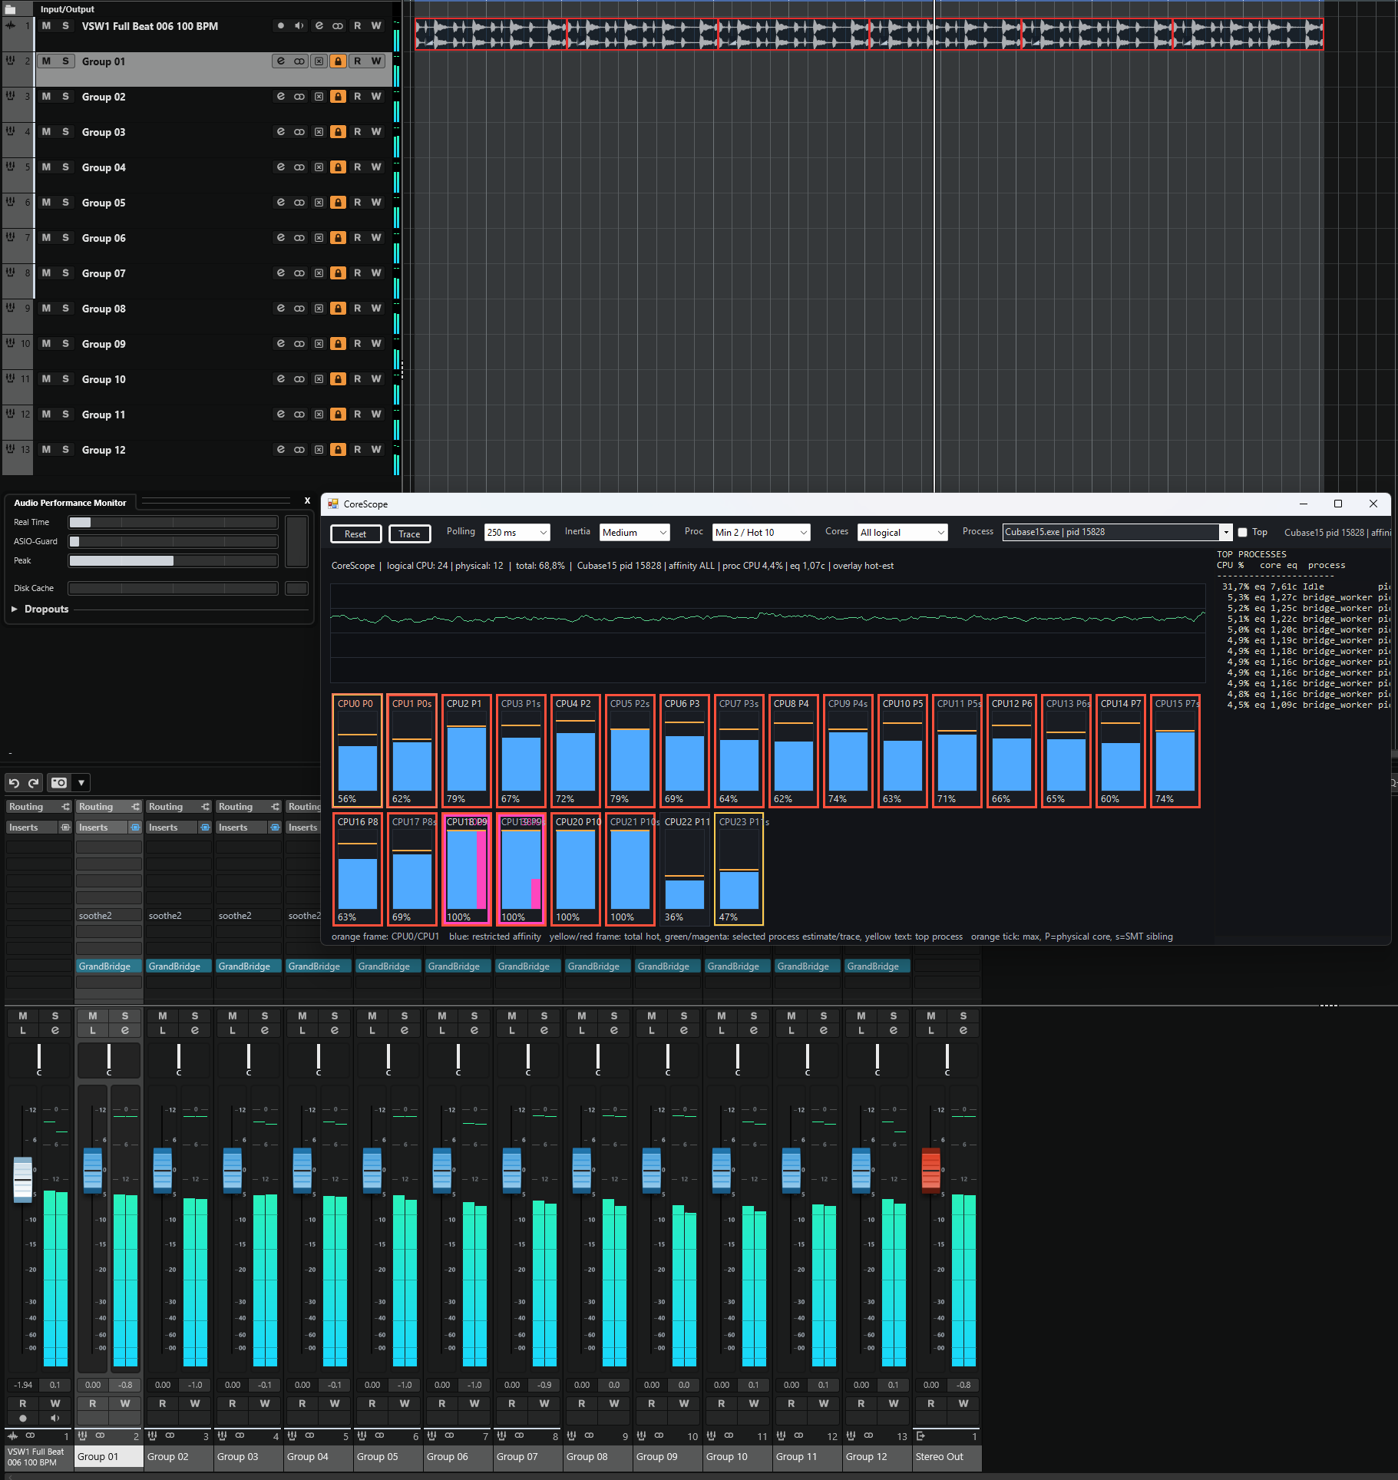Click the Trace button in CoreScope
The image size is (1398, 1480).
pyautogui.click(x=409, y=534)
